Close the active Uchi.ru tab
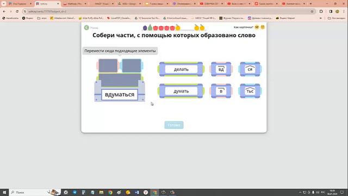The width and height of the screenshot is (348, 196). 58,4
